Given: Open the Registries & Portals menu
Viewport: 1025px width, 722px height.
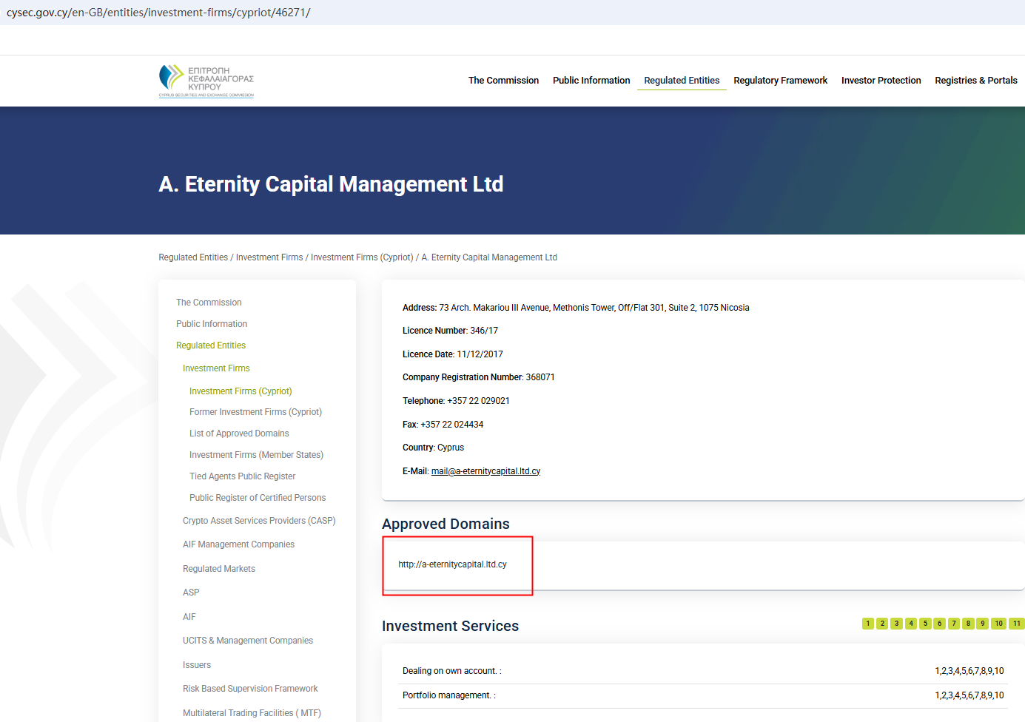Looking at the screenshot, I should point(975,81).
